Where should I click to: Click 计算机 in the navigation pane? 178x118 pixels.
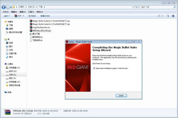(x=9, y=64)
